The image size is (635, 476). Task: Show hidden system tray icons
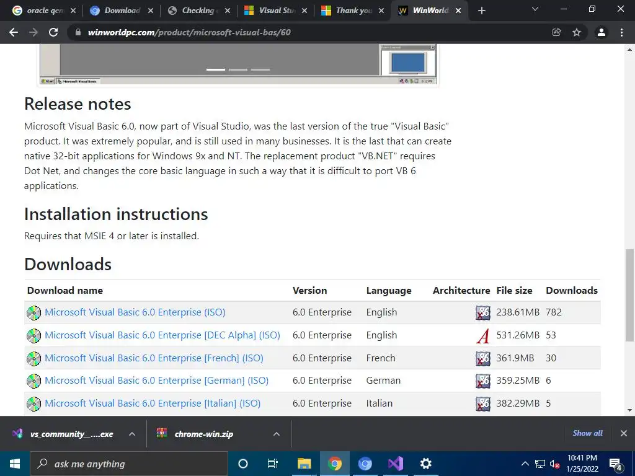point(525,464)
